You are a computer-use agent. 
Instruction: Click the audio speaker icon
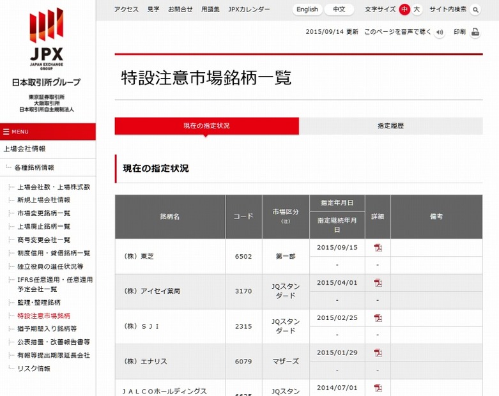pos(440,32)
